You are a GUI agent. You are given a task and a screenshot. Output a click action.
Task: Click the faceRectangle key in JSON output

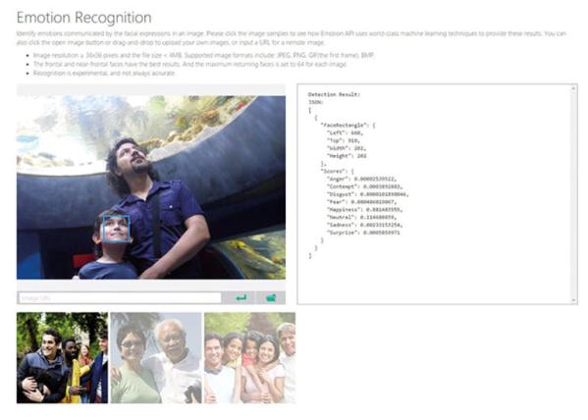pyautogui.click(x=343, y=126)
